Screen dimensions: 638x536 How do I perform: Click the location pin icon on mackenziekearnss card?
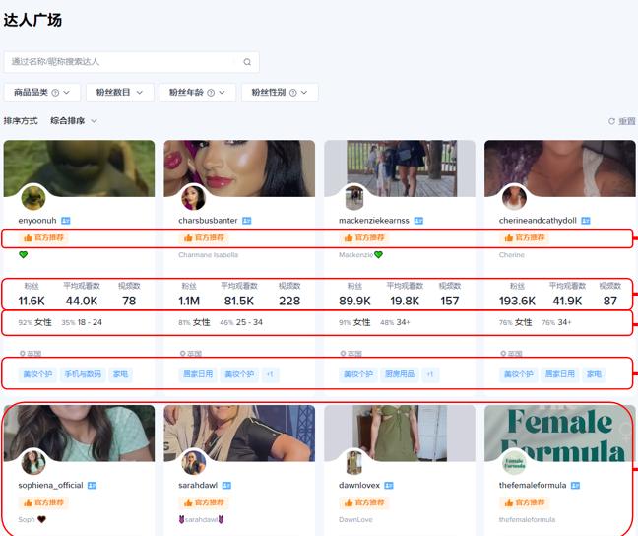tap(343, 354)
